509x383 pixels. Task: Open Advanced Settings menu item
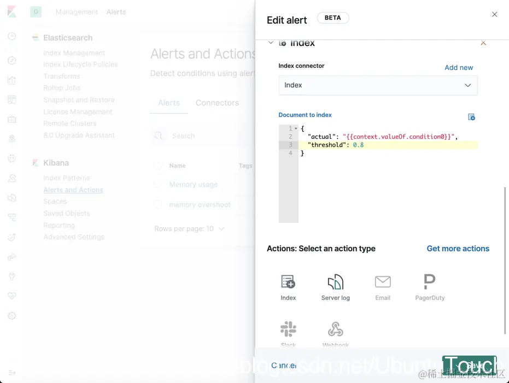[74, 237]
